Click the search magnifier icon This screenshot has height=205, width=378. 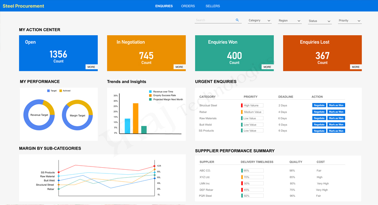[237, 20]
